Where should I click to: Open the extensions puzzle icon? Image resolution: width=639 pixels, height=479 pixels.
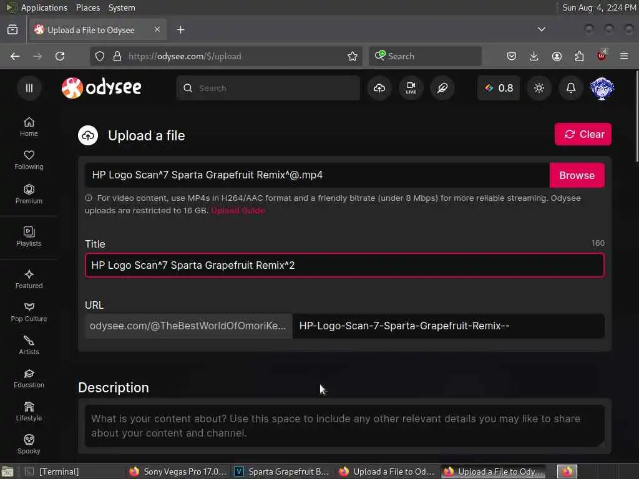click(579, 56)
